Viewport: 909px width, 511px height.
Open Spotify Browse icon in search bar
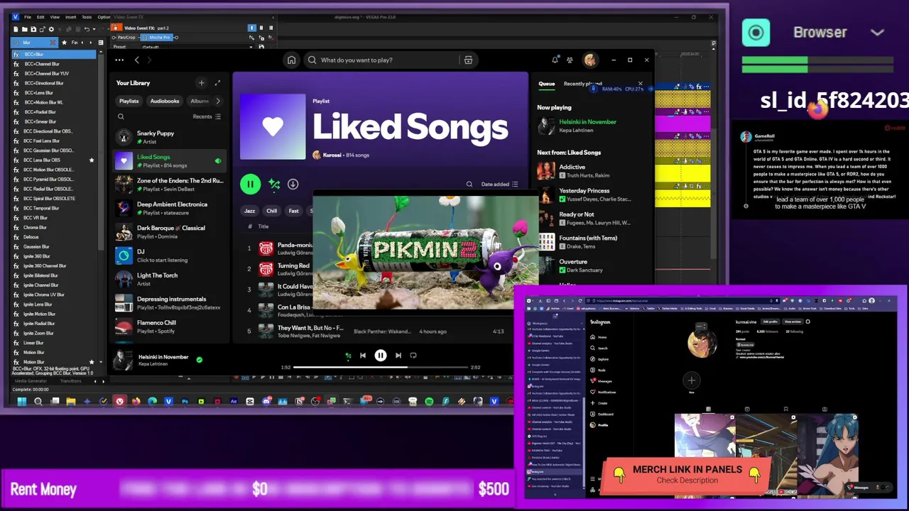coord(468,60)
